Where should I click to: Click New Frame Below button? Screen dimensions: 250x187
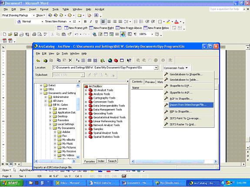pos(156,28)
